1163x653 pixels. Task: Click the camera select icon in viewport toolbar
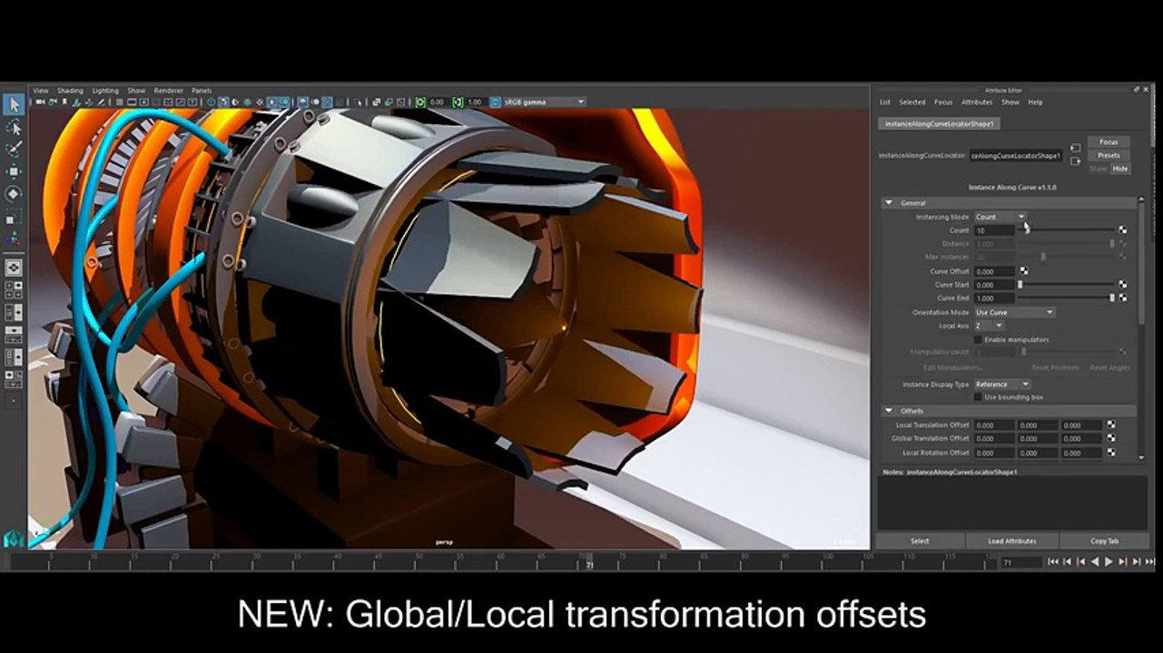[40, 102]
